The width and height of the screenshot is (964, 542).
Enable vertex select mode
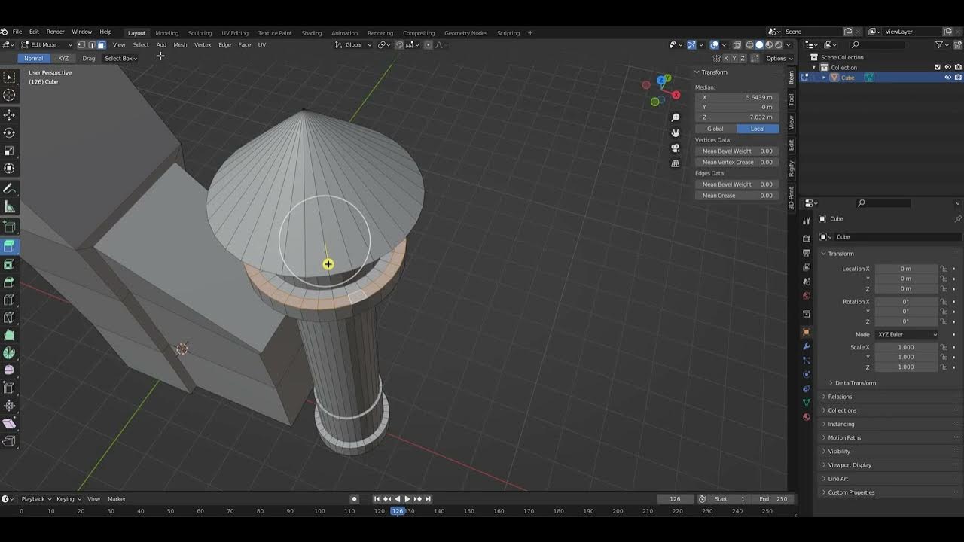point(81,45)
